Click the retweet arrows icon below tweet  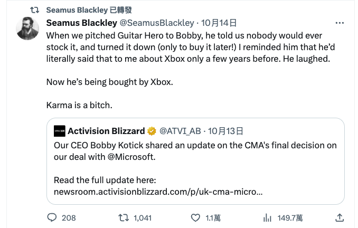123,217
